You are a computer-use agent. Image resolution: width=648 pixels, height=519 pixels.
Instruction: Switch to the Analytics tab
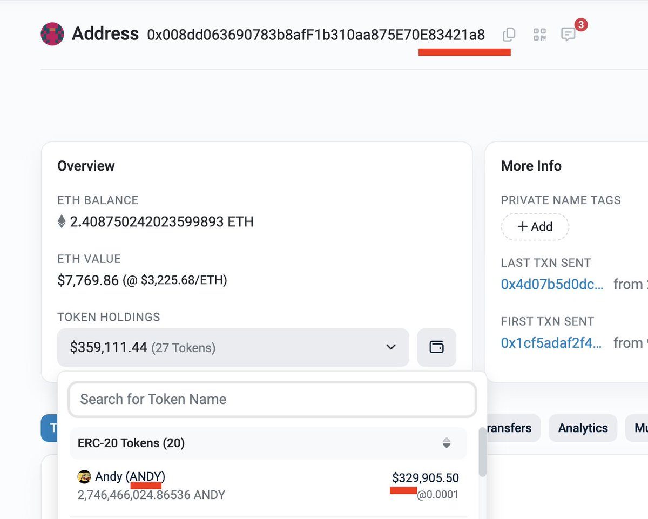click(x=583, y=428)
